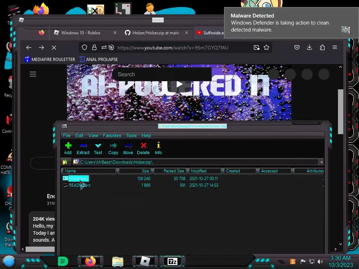
Task: Open the taskbar clock showing 3:30 AM
Action: 340,261
